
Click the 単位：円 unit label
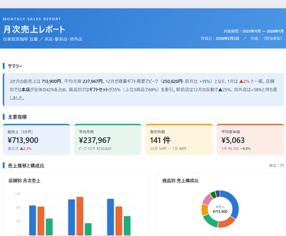[276, 166]
